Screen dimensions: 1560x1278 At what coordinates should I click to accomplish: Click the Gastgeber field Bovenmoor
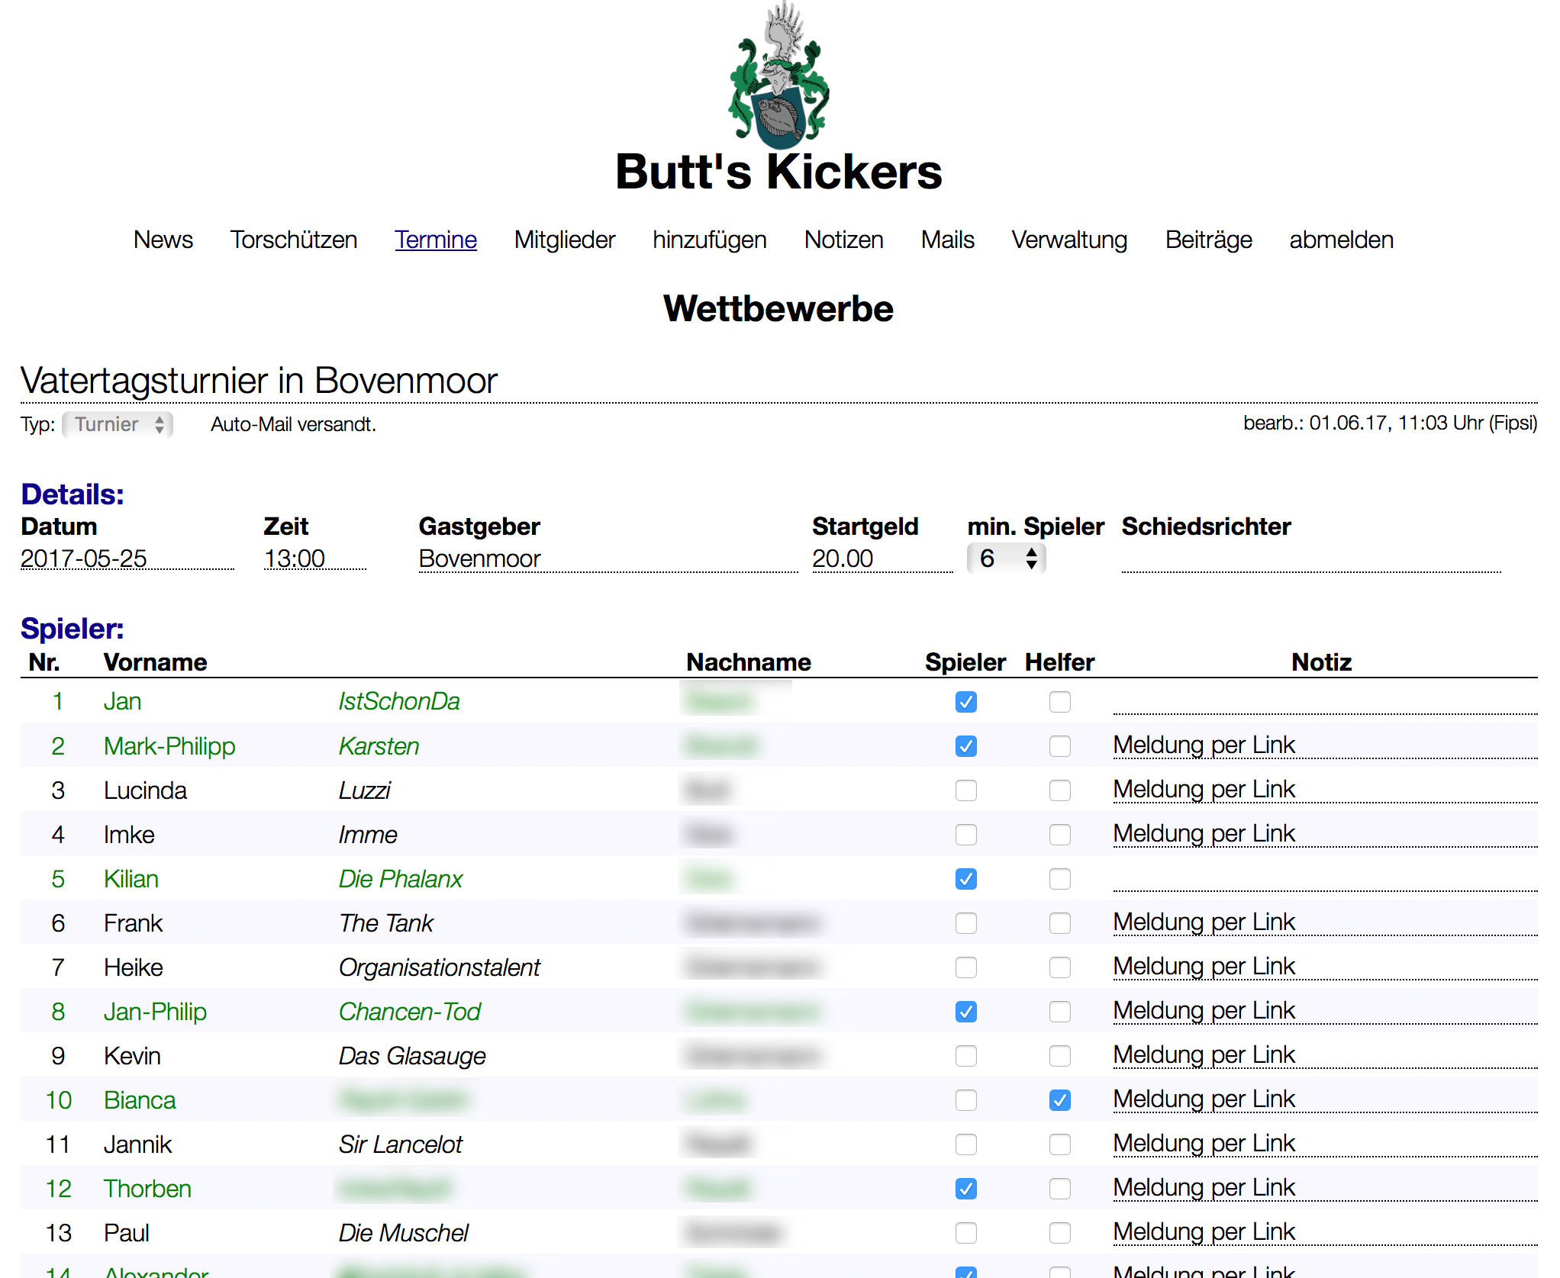[607, 559]
